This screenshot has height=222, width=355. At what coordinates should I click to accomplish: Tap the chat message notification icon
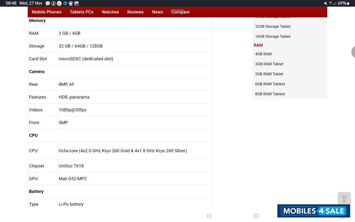(x=48, y=3)
